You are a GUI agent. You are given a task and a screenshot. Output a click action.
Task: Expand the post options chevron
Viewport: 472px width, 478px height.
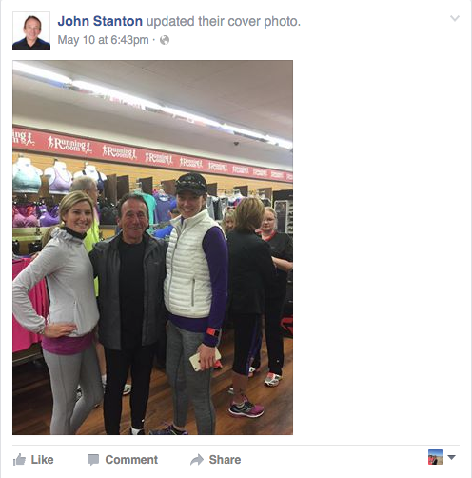tap(455, 18)
